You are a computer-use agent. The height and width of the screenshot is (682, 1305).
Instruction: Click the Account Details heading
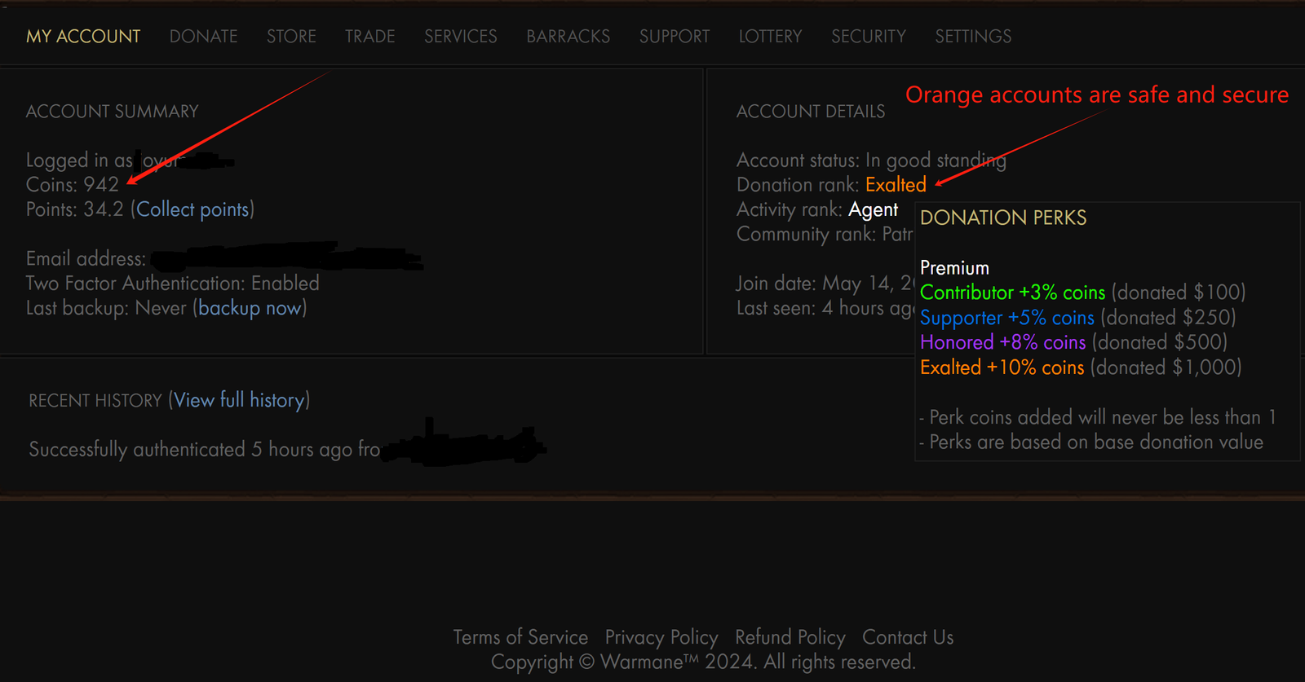(811, 112)
